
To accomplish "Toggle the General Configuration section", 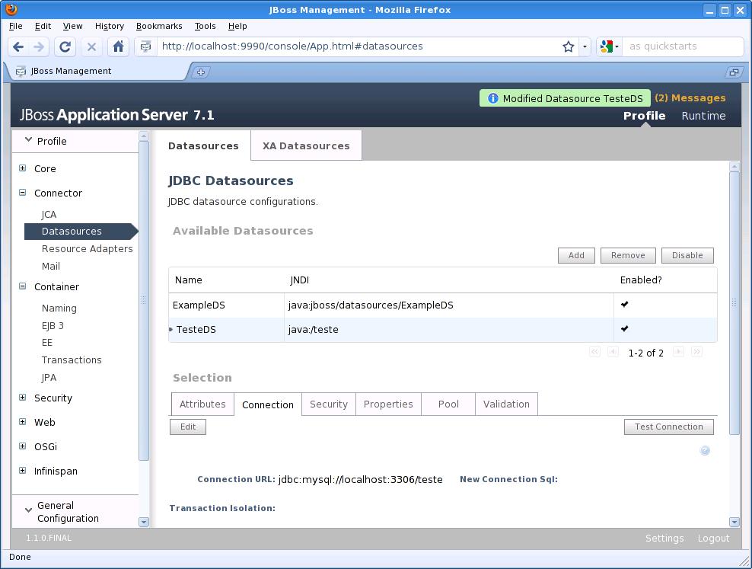I will (75, 511).
